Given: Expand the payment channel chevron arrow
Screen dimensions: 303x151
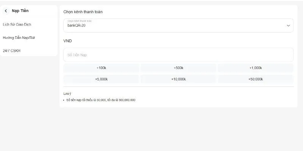Looking at the screenshot, I should click(288, 26).
